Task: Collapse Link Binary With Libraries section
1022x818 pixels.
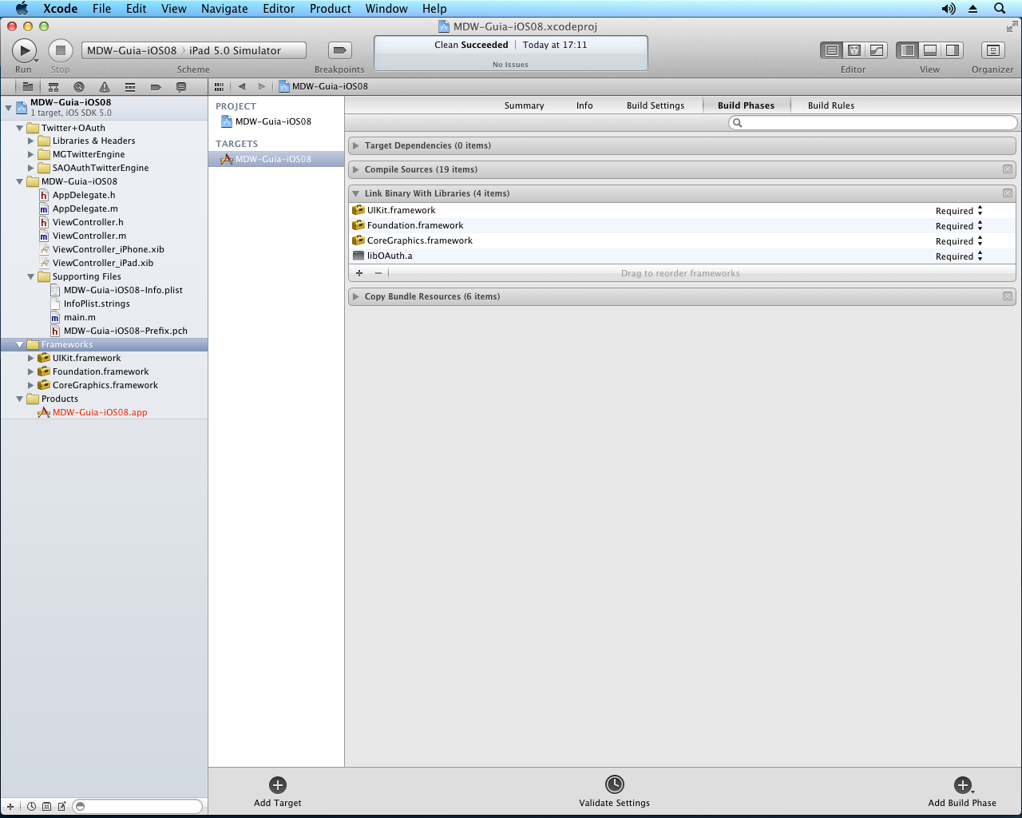Action: point(356,193)
